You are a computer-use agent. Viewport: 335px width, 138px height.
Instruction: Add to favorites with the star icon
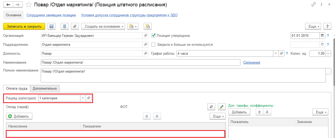pyautogui.click(x=29, y=5)
